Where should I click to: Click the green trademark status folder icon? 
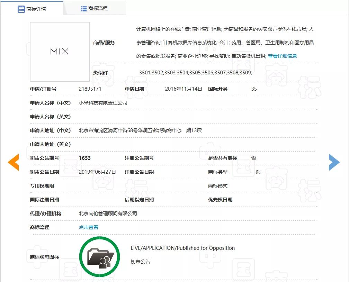(x=99, y=257)
